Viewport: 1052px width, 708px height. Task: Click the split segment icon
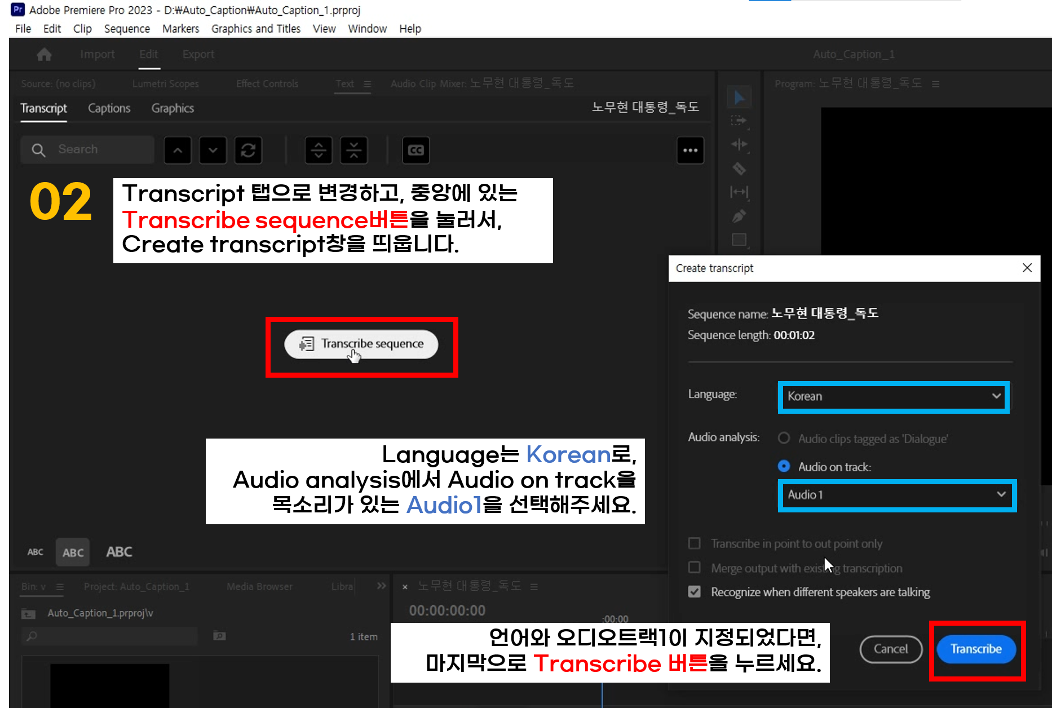[319, 151]
